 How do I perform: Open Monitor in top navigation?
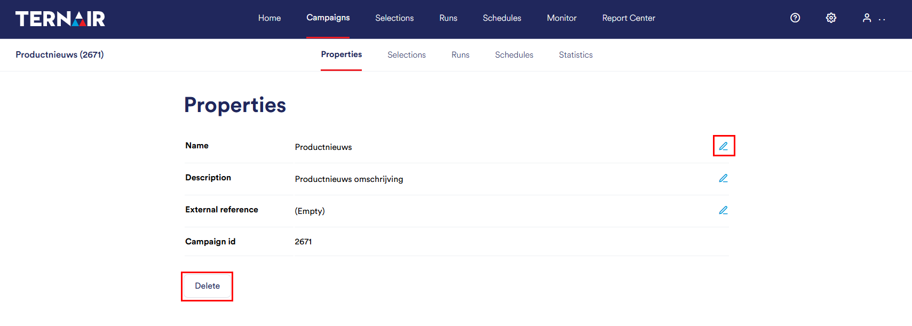click(x=562, y=18)
